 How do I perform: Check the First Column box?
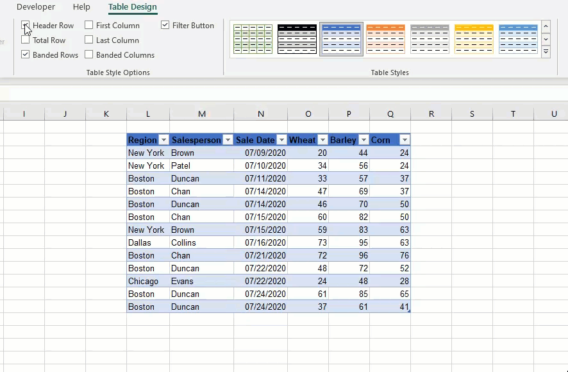[88, 25]
